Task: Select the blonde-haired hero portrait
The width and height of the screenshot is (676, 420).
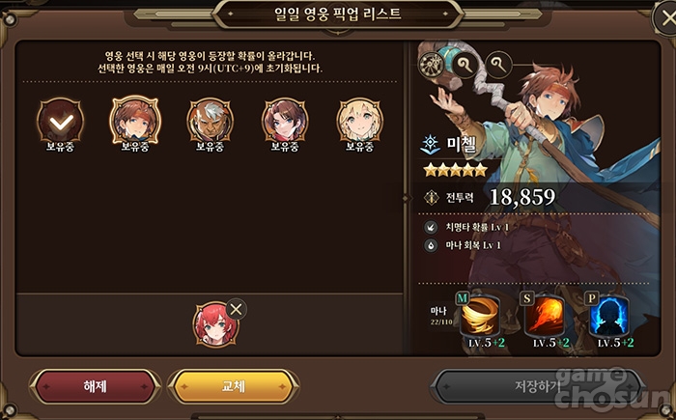Action: coord(359,121)
